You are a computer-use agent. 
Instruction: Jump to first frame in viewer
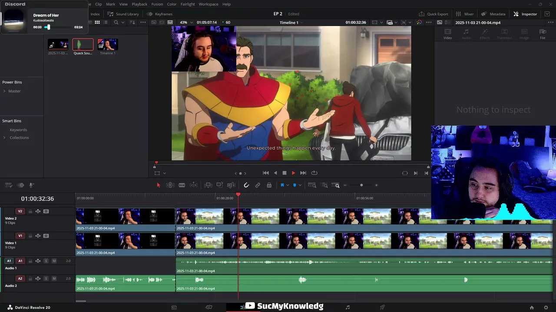[x=266, y=173]
